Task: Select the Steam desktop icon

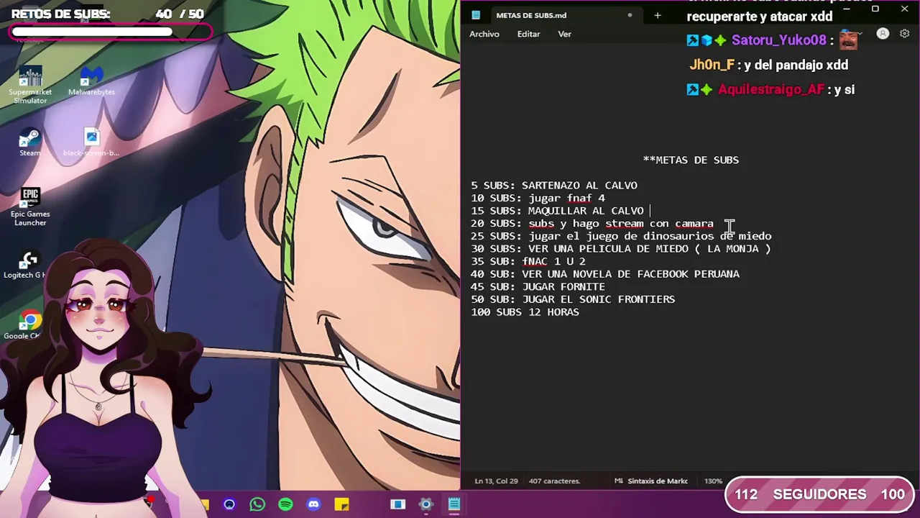Action: click(29, 142)
